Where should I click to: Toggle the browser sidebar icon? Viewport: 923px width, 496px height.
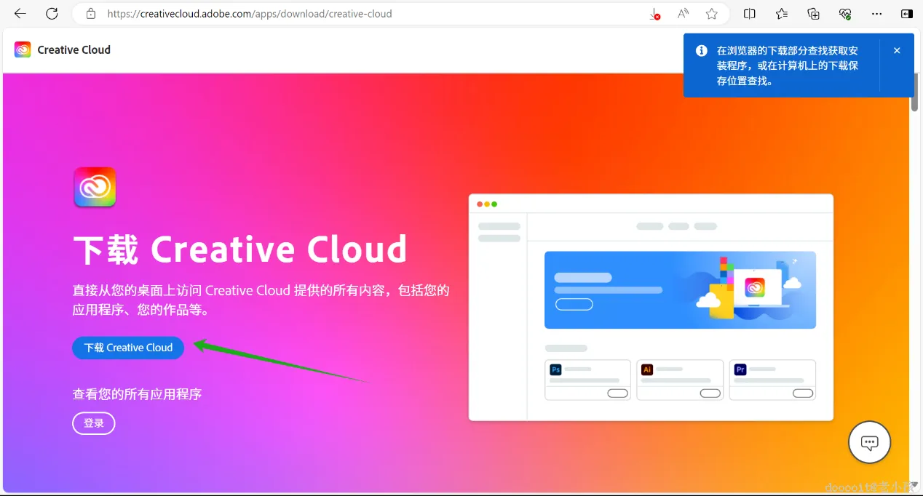907,14
